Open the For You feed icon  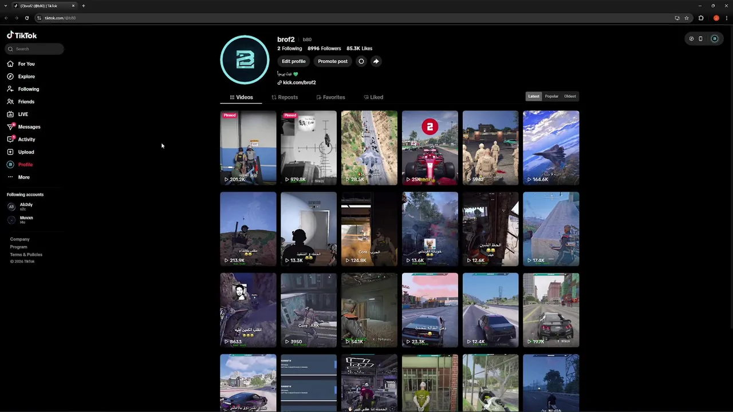tap(10, 64)
